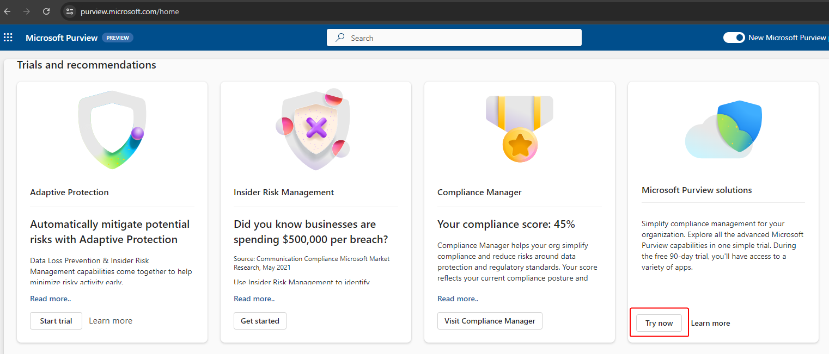Image resolution: width=829 pixels, height=354 pixels.
Task: Click the Microsoft Purview title
Action: (x=62, y=38)
